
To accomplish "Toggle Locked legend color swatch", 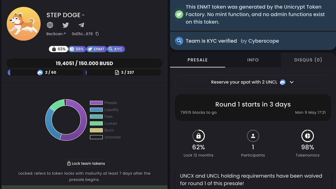I will [96, 123].
